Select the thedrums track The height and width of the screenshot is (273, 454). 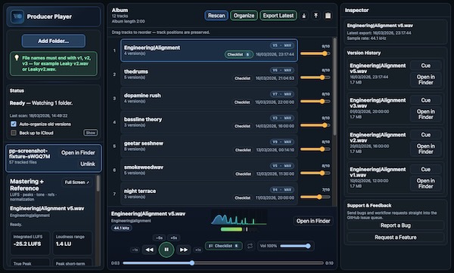point(209,75)
